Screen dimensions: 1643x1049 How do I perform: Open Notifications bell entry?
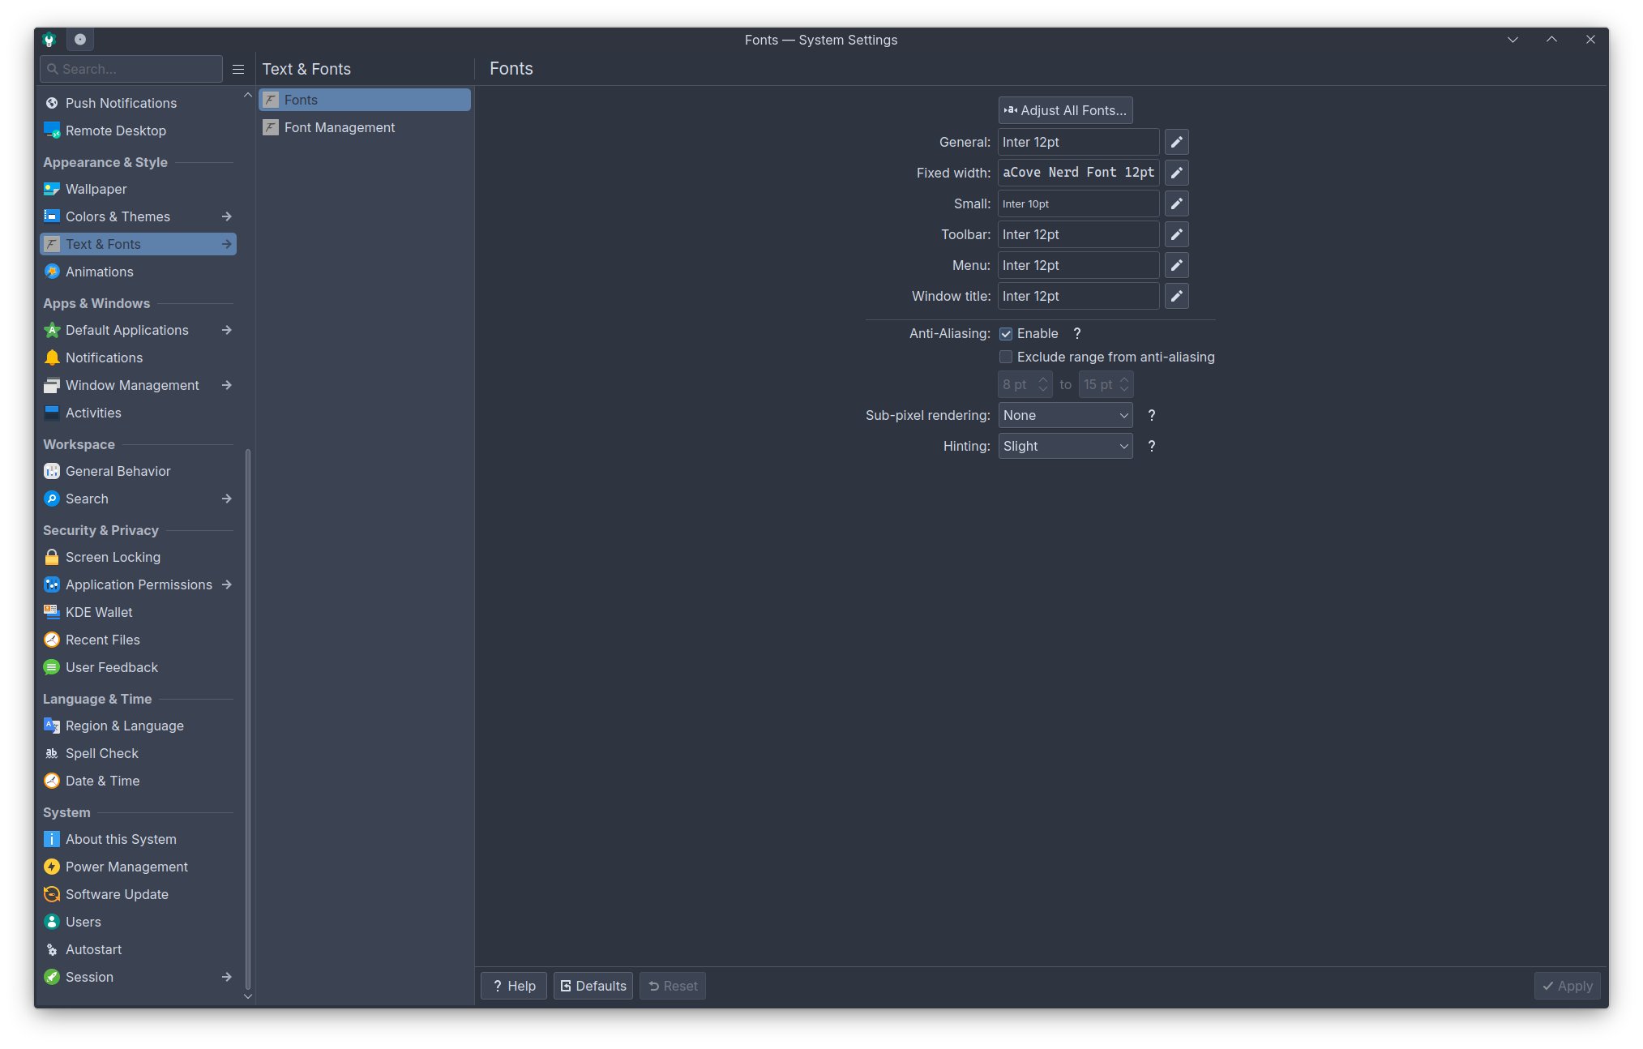point(104,358)
